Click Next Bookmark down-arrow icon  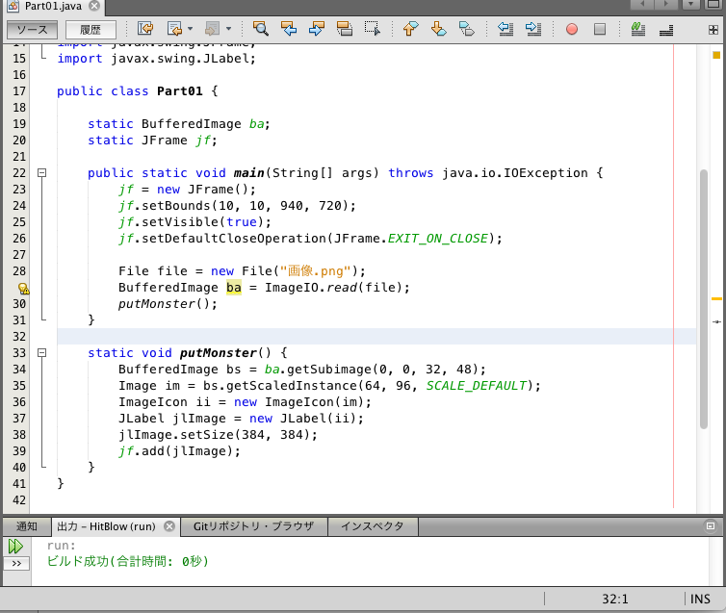tap(438, 29)
